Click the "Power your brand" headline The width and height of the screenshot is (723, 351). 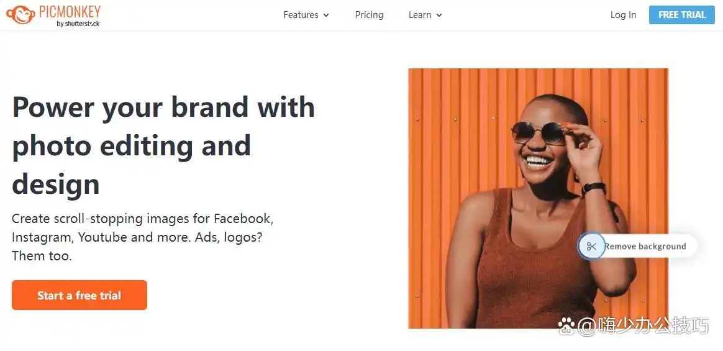click(x=163, y=145)
